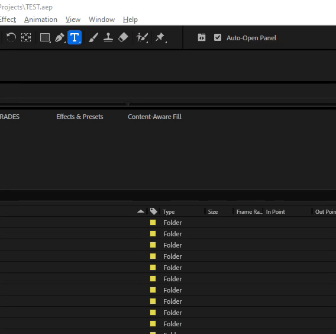The height and width of the screenshot is (334, 336).
Task: Select the Pan Behind anchor point tool
Action: click(26, 37)
